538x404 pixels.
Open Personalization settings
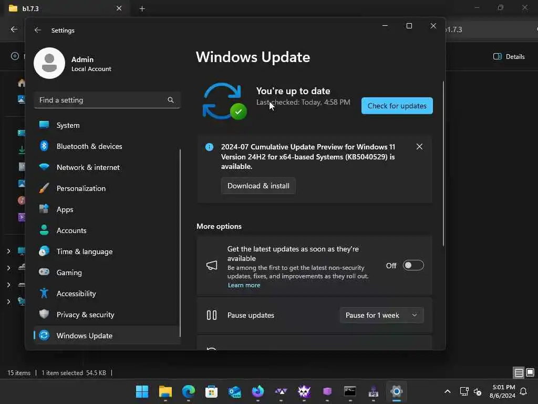click(107, 188)
